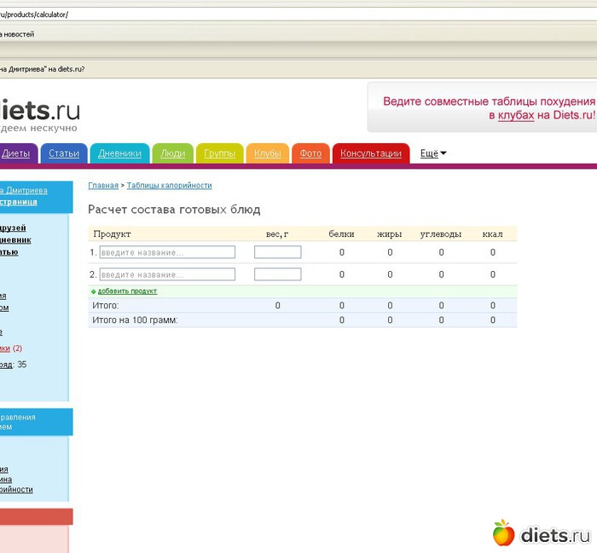Switch to the 'Статьи' tab
This screenshot has height=553, width=597.
[x=64, y=153]
